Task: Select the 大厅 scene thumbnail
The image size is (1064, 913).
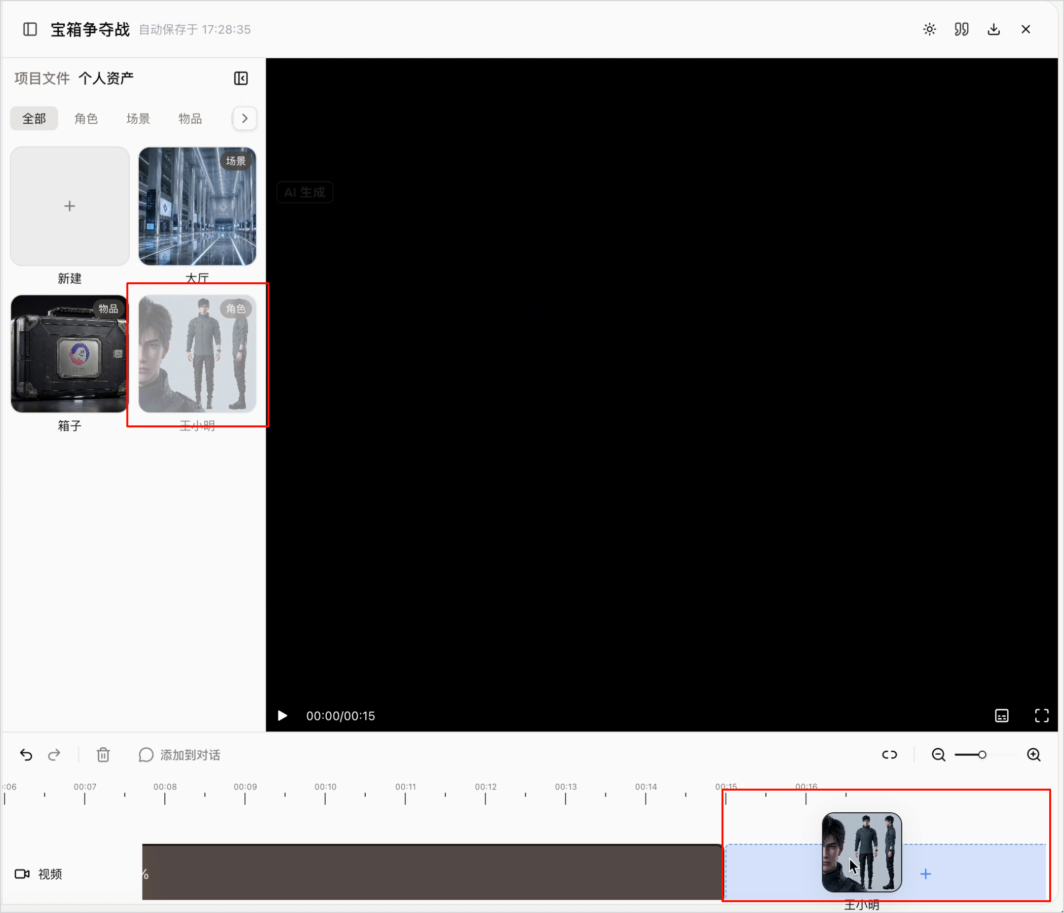Action: pos(197,206)
